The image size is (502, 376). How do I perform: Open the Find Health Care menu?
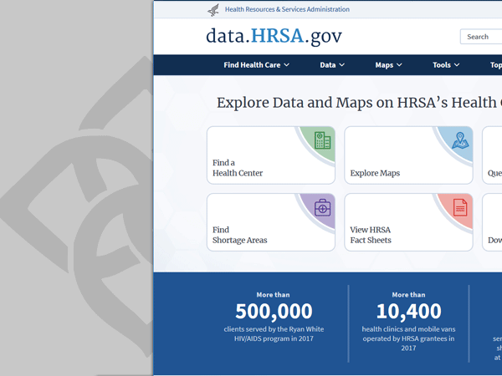coord(257,65)
